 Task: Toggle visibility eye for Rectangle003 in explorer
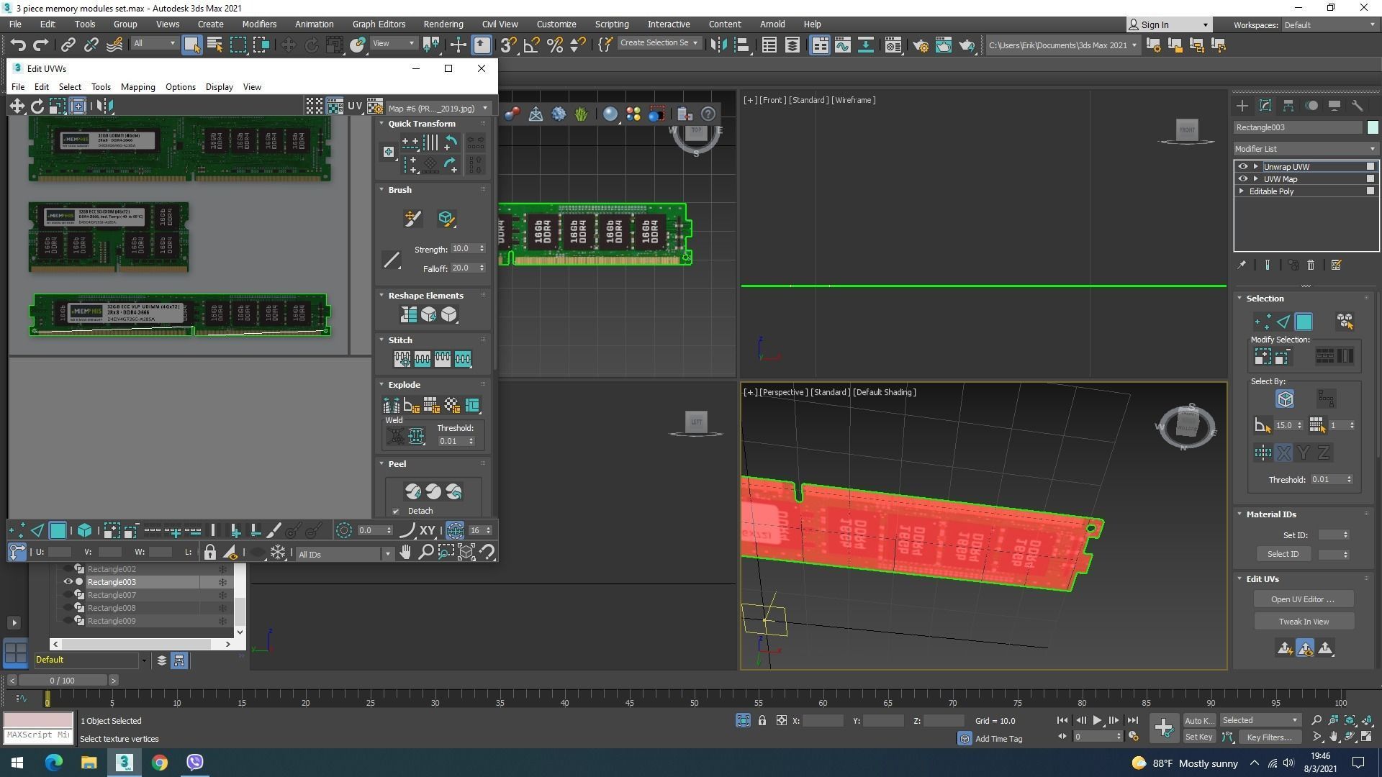click(x=68, y=582)
